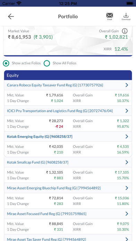Tap Kotak Smallcap market value ₹ 1,32,105
This screenshot has width=136, height=241.
54,172
